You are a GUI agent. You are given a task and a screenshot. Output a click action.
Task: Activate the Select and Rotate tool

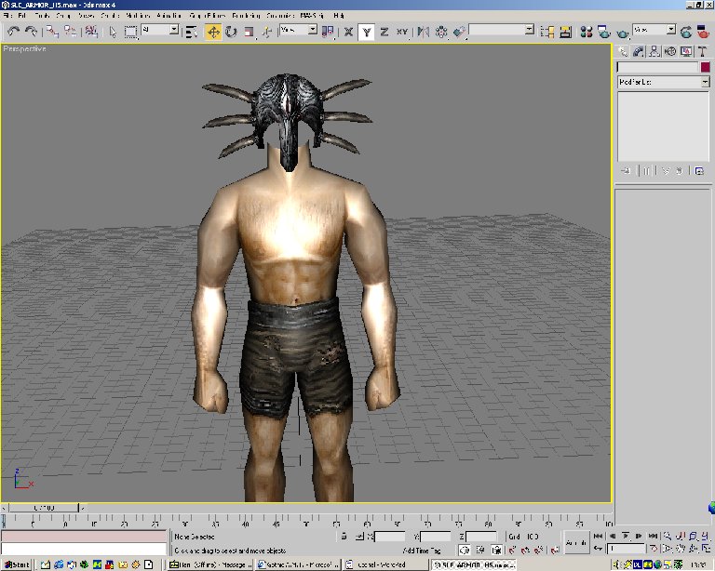tap(231, 32)
